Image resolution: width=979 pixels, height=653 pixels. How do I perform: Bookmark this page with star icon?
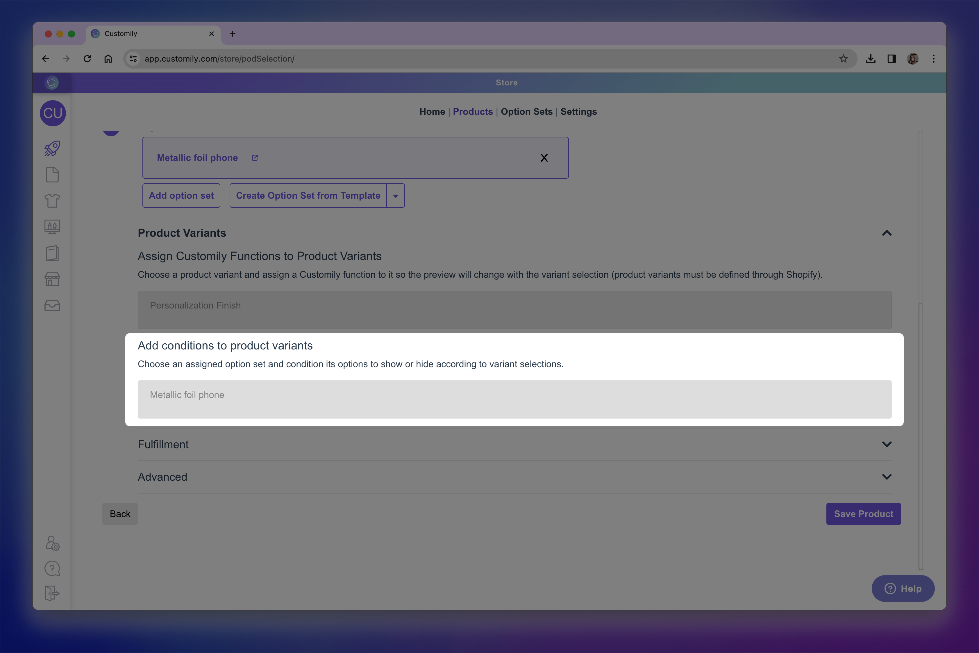843,59
